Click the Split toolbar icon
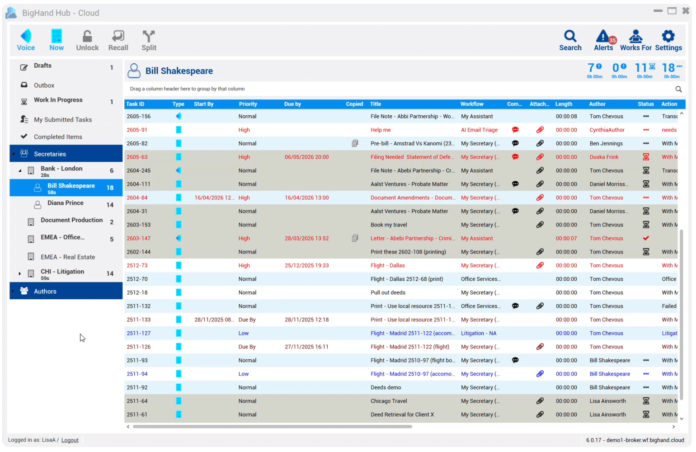696x452 pixels. tap(149, 40)
